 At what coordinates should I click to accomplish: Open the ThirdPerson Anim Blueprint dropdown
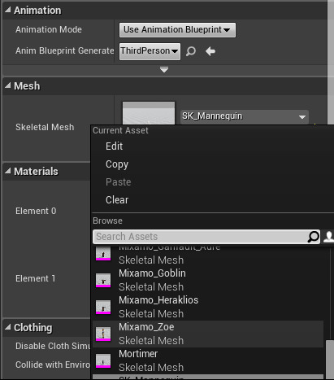[150, 51]
